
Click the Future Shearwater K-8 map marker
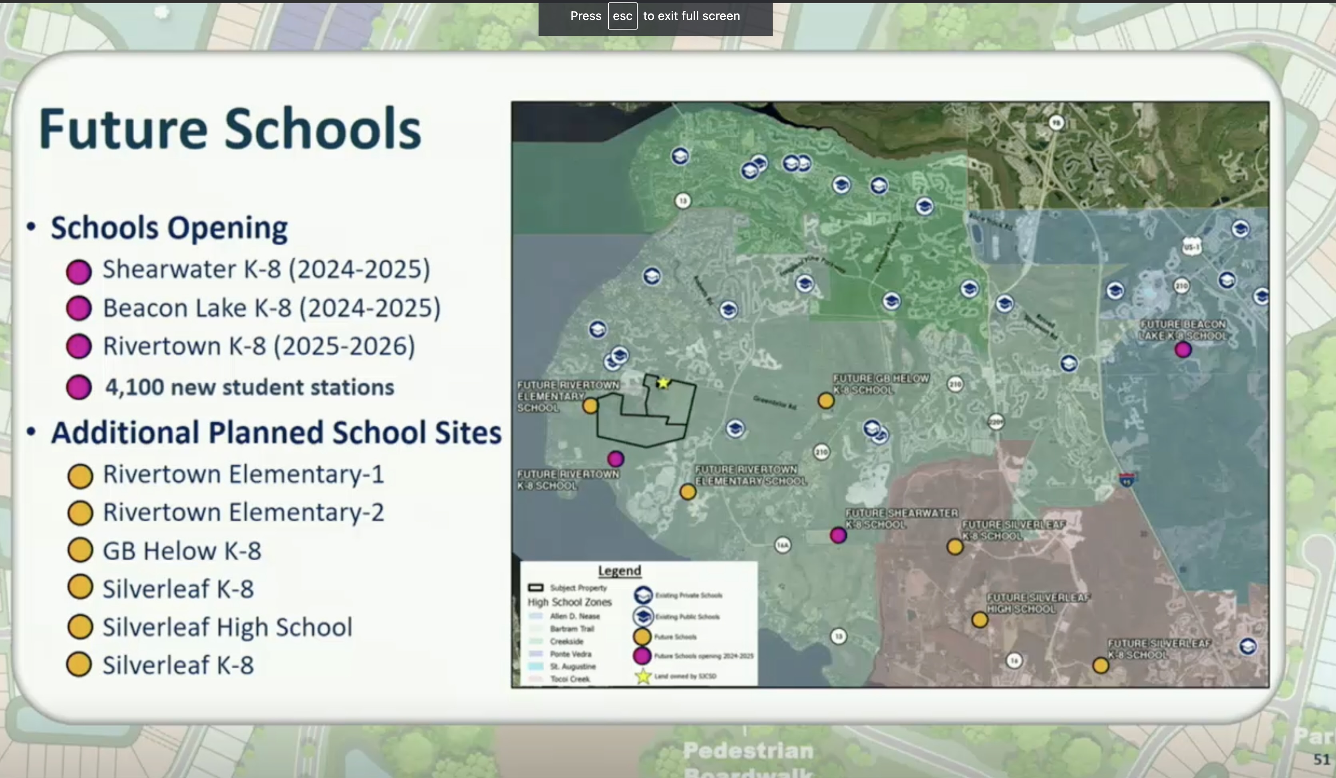click(838, 535)
